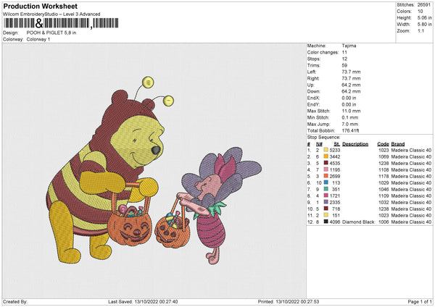This screenshot has width=435, height=307.
Task: Select thread code 1108
Action: pyautogui.click(x=384, y=170)
